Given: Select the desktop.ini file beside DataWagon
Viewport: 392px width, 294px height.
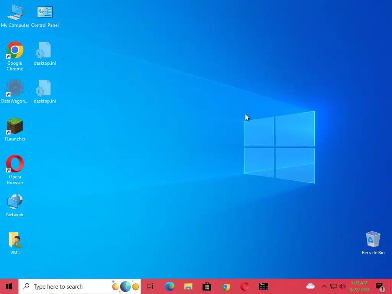Looking at the screenshot, I should pyautogui.click(x=45, y=91).
